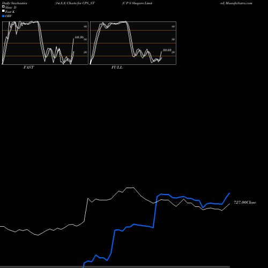268x268 pixels.
Task: Click the blue OBV line end point
Action: tap(229, 193)
